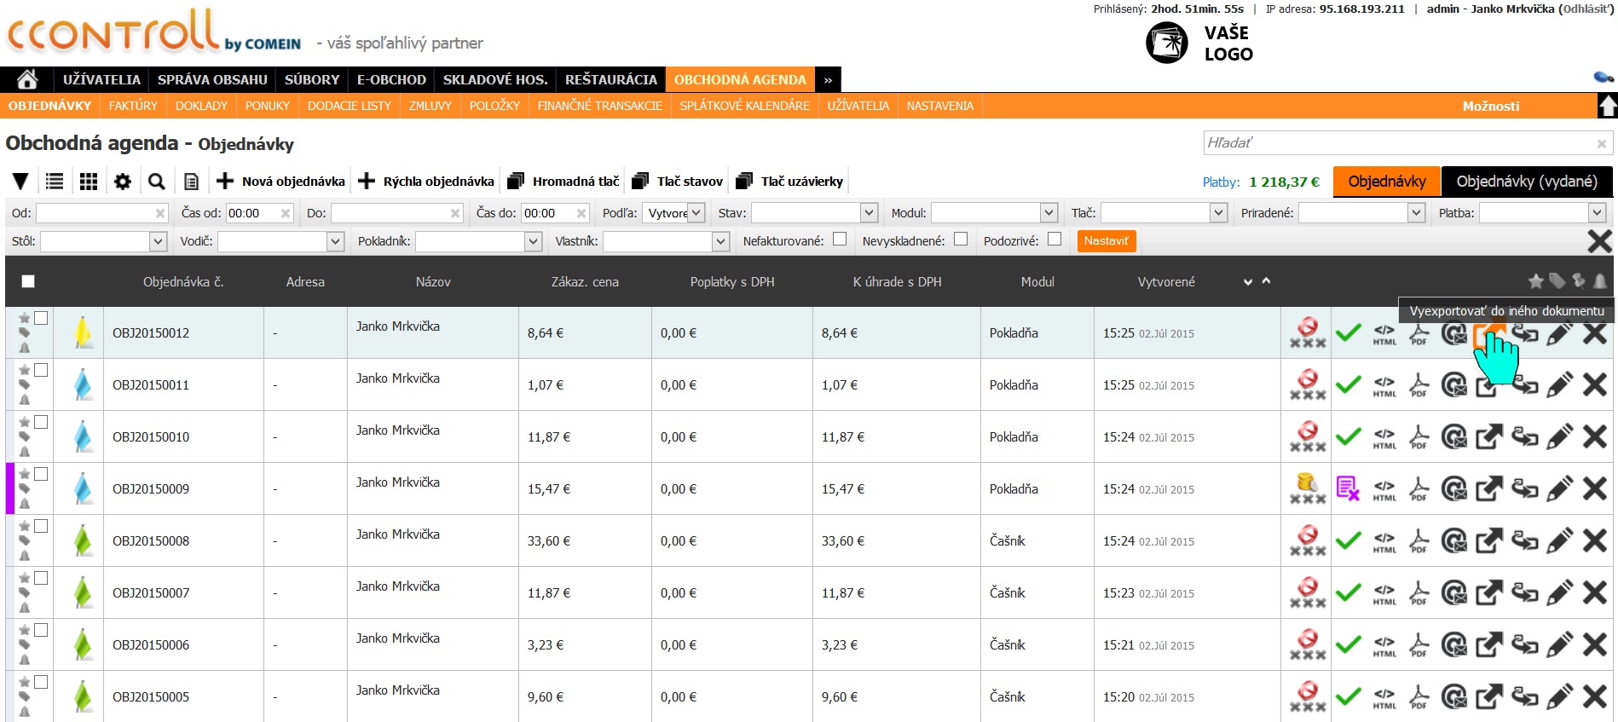Go to SKLADOVÉ HOS. menu
This screenshot has height=722, width=1618.
click(494, 79)
